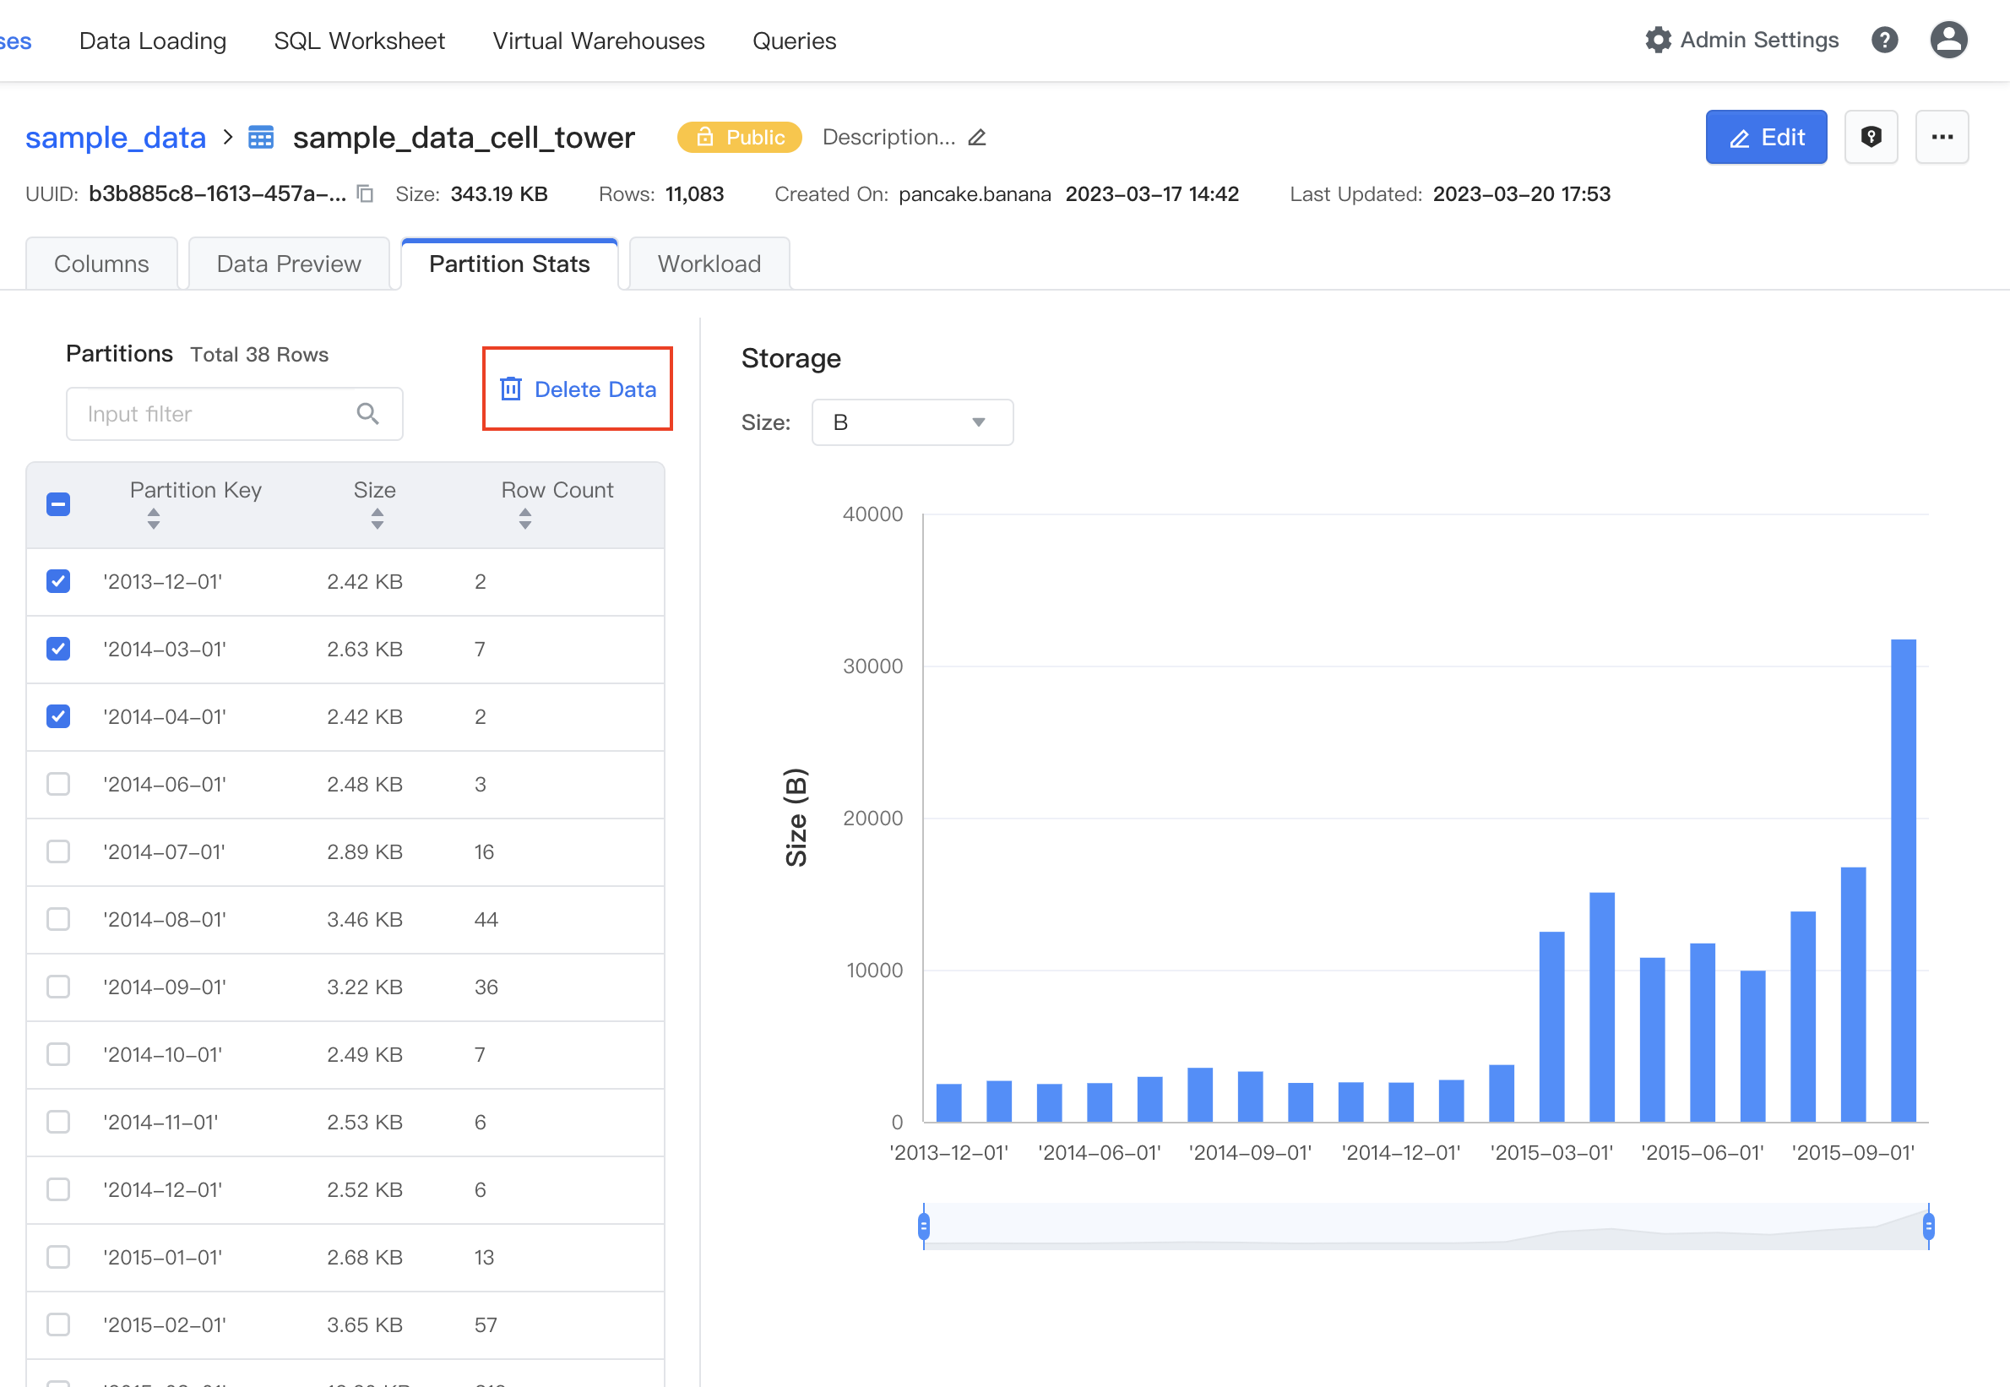Image resolution: width=2010 pixels, height=1387 pixels.
Task: Sort by Partition Key column arrows
Action: tap(154, 519)
